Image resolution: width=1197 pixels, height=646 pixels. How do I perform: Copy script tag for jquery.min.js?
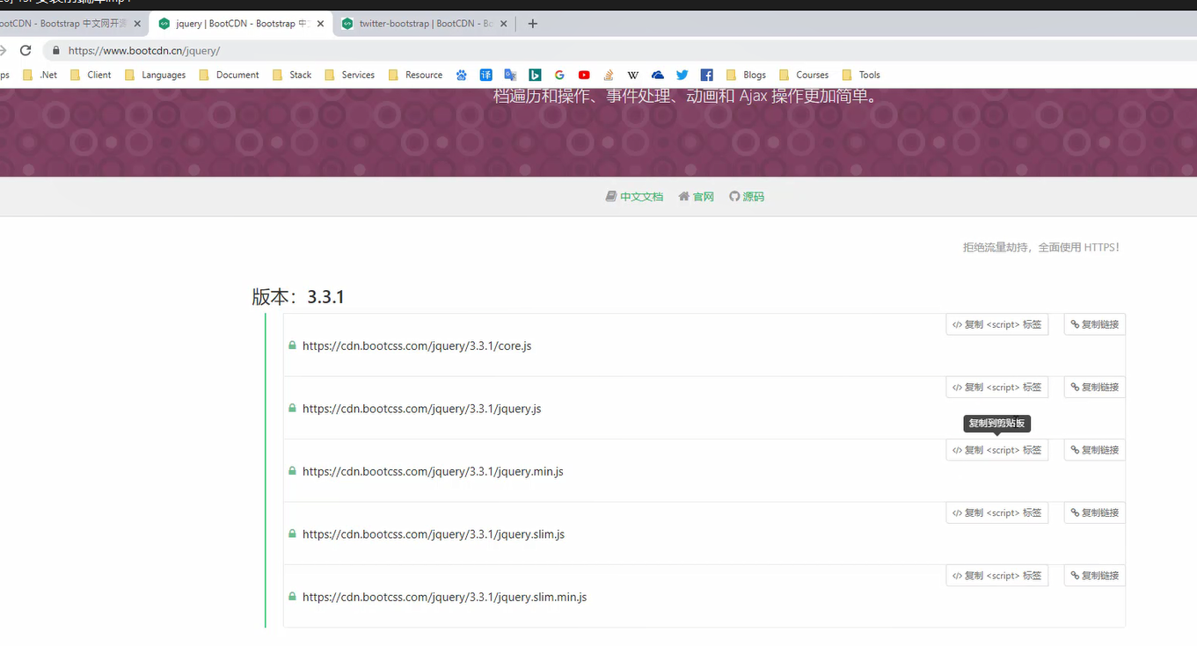997,450
